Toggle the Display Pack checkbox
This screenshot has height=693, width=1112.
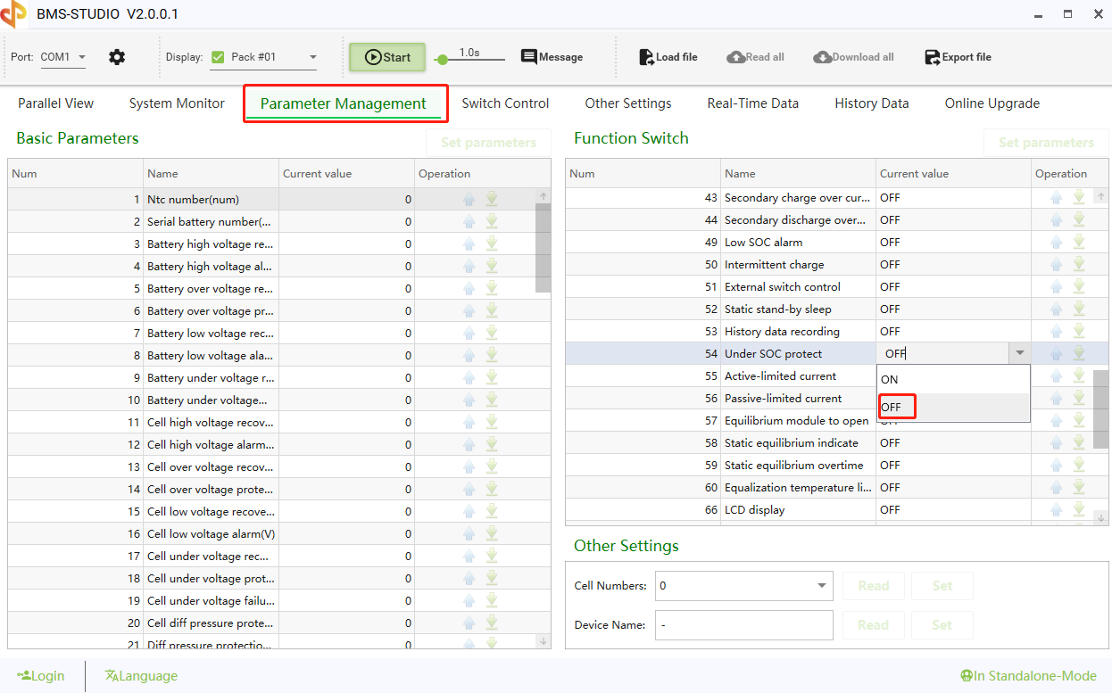point(217,57)
